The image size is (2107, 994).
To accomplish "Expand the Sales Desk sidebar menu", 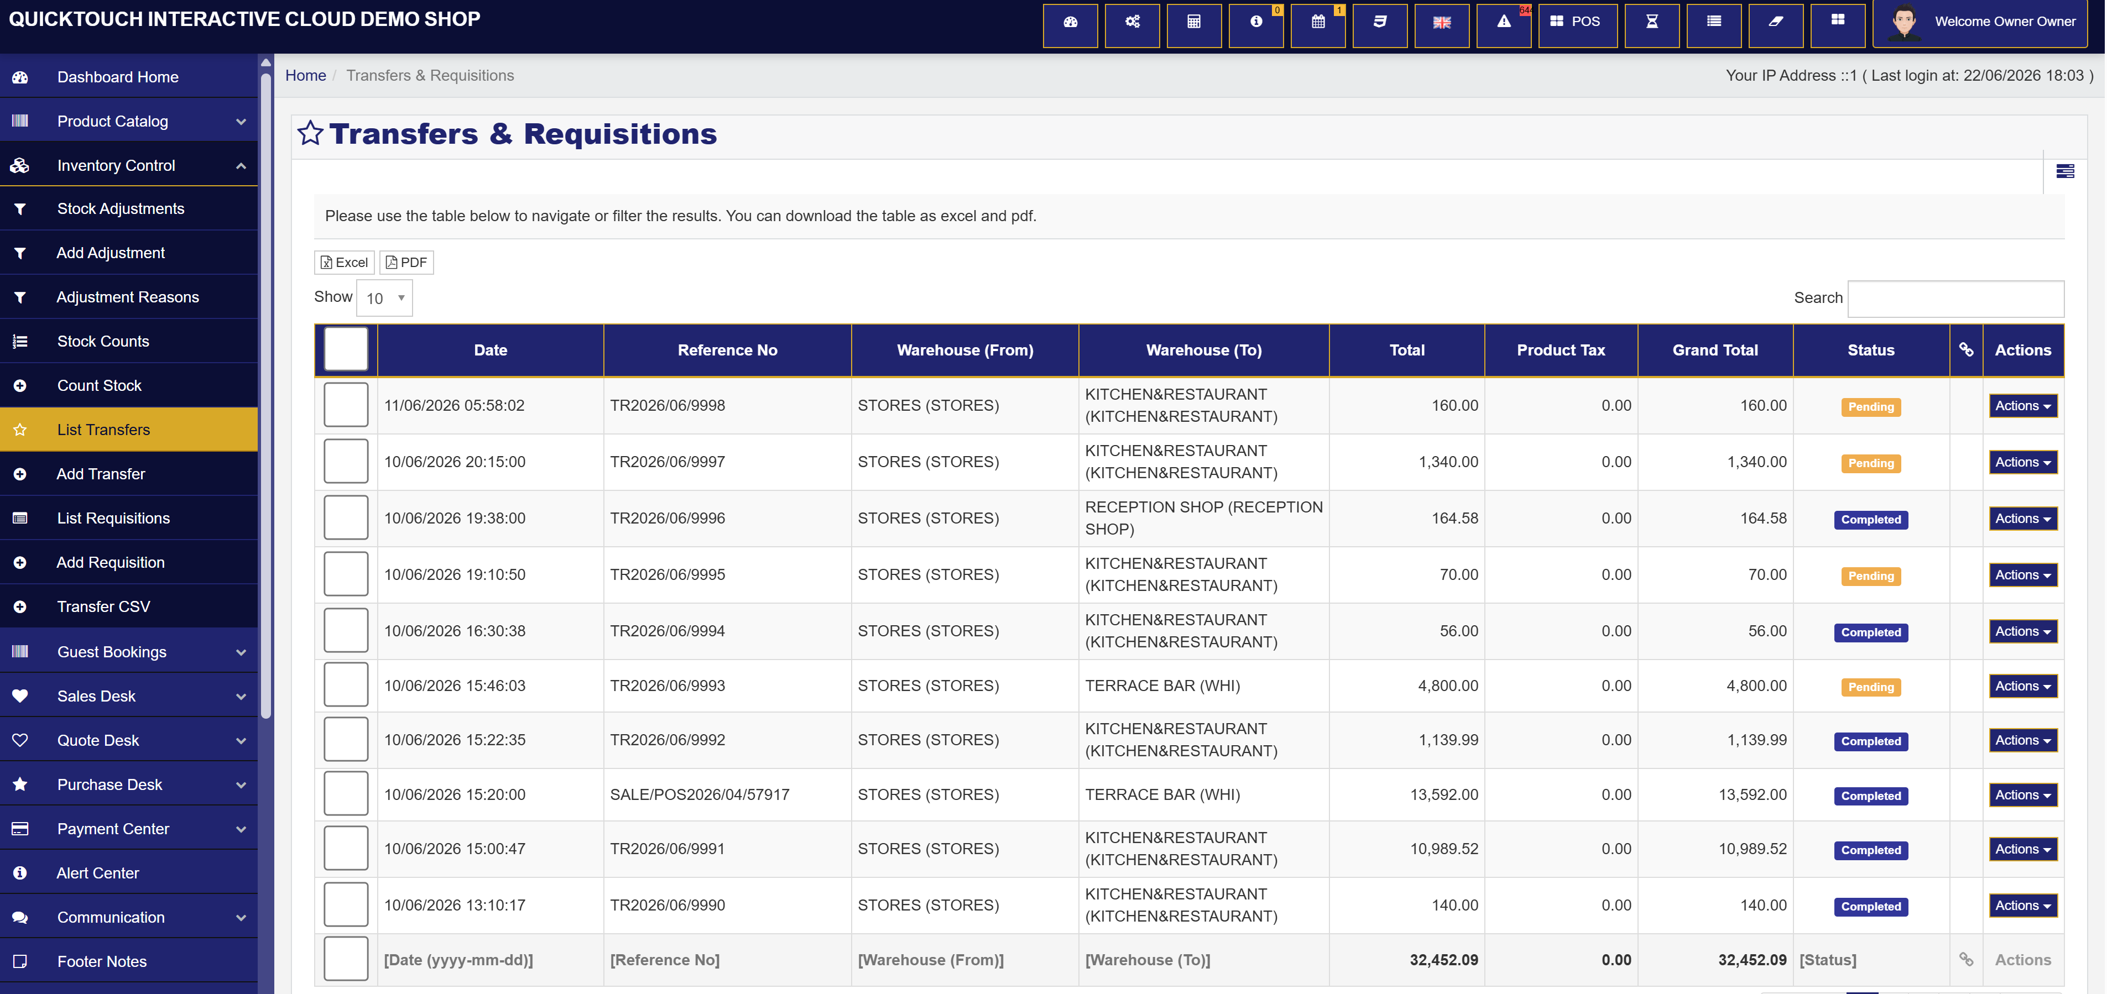I will 129,695.
